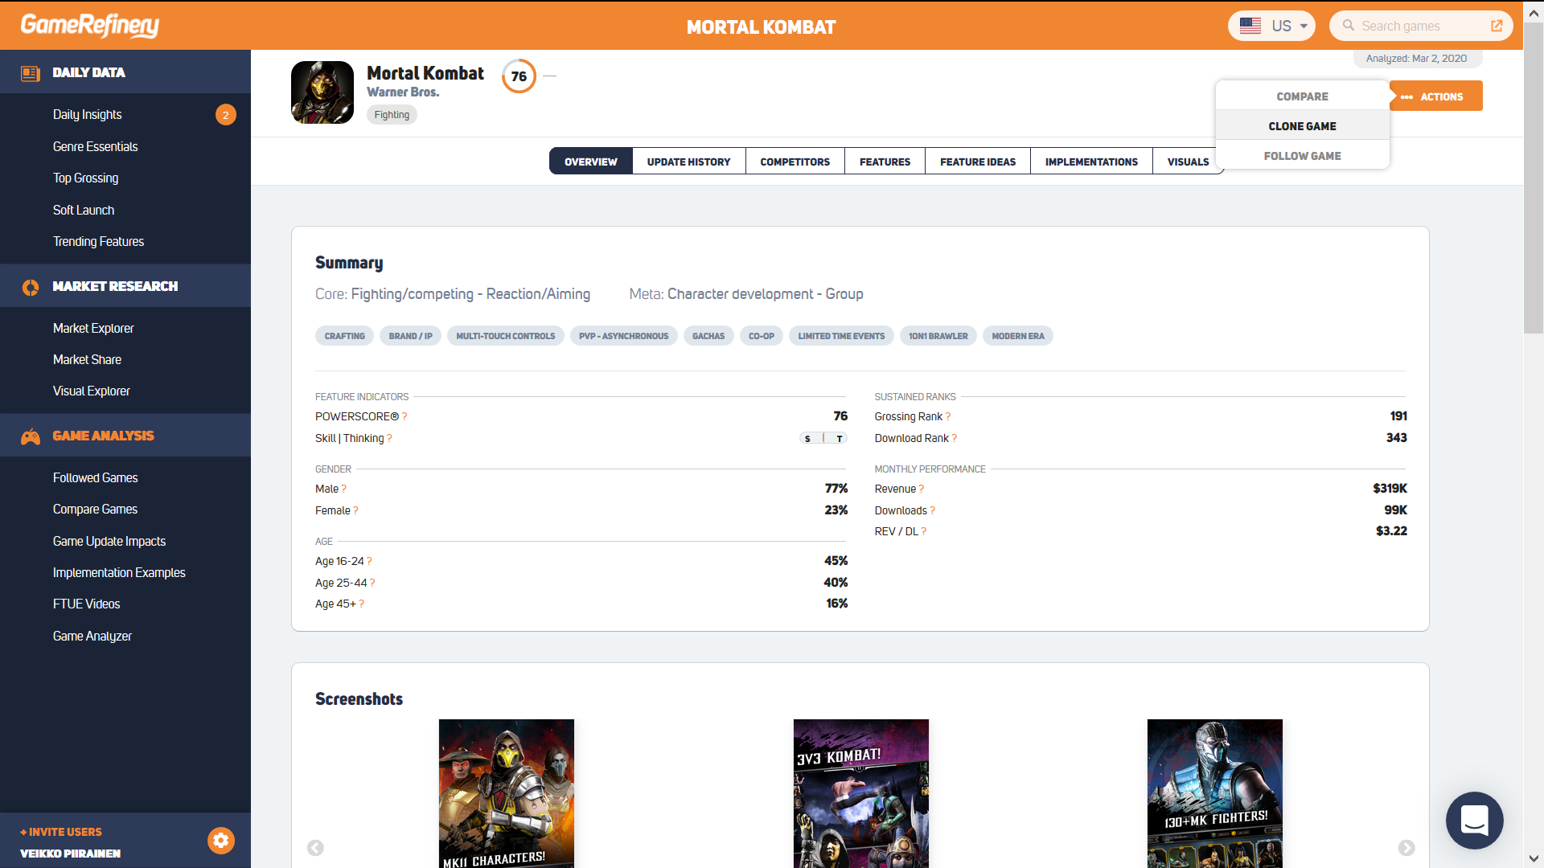This screenshot has height=868, width=1544.
Task: Open the Actions menu button
Action: pyautogui.click(x=1435, y=96)
